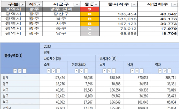
Task: Select the red S grade cell
Action: 90,9
